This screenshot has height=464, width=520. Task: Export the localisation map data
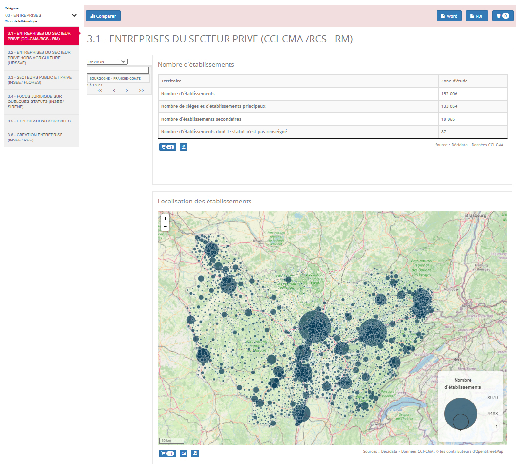point(195,453)
